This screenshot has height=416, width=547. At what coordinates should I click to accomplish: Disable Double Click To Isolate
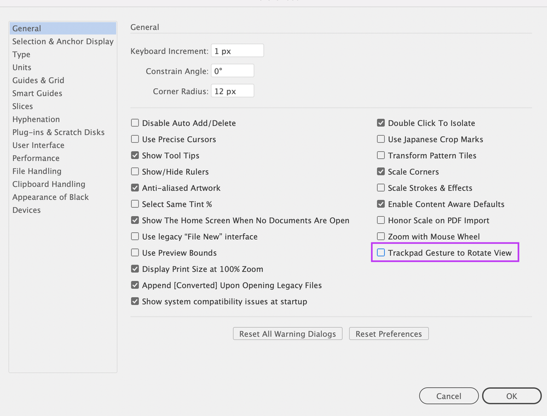coord(381,123)
